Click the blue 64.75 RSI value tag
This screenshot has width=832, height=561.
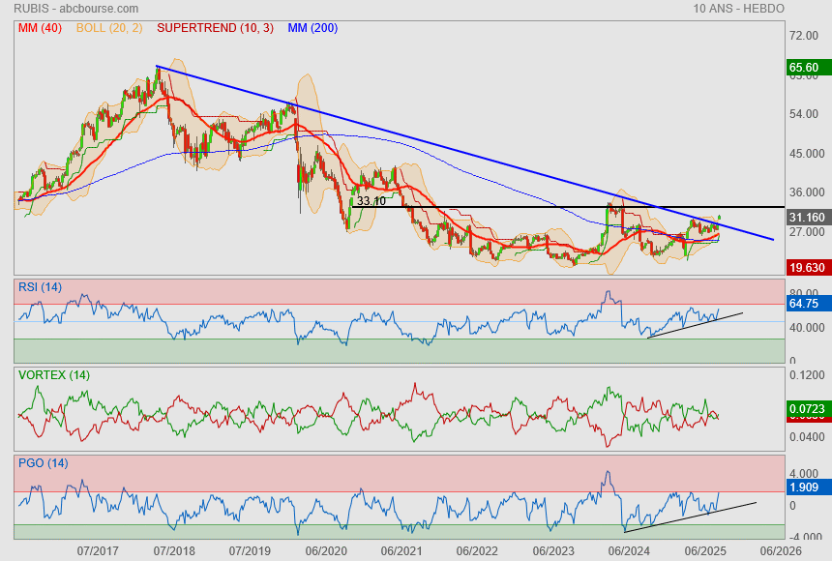pyautogui.click(x=804, y=304)
